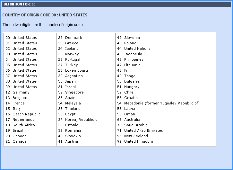Click the "27 Turkey" entry
The width and height of the screenshot is (233, 170).
coord(68,65)
